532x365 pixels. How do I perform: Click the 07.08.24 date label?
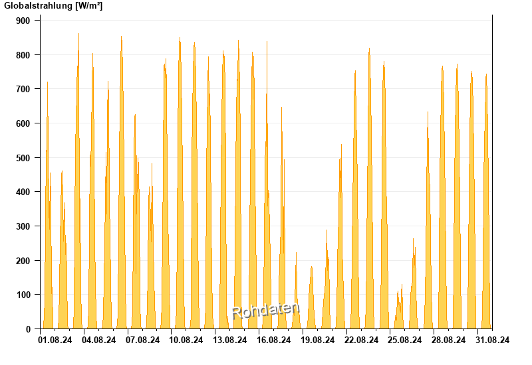[142, 340]
